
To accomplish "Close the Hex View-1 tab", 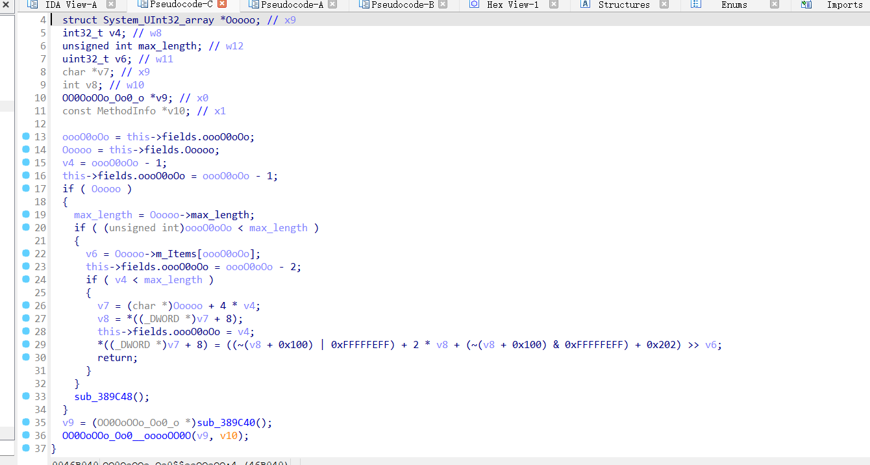I will (x=553, y=5).
